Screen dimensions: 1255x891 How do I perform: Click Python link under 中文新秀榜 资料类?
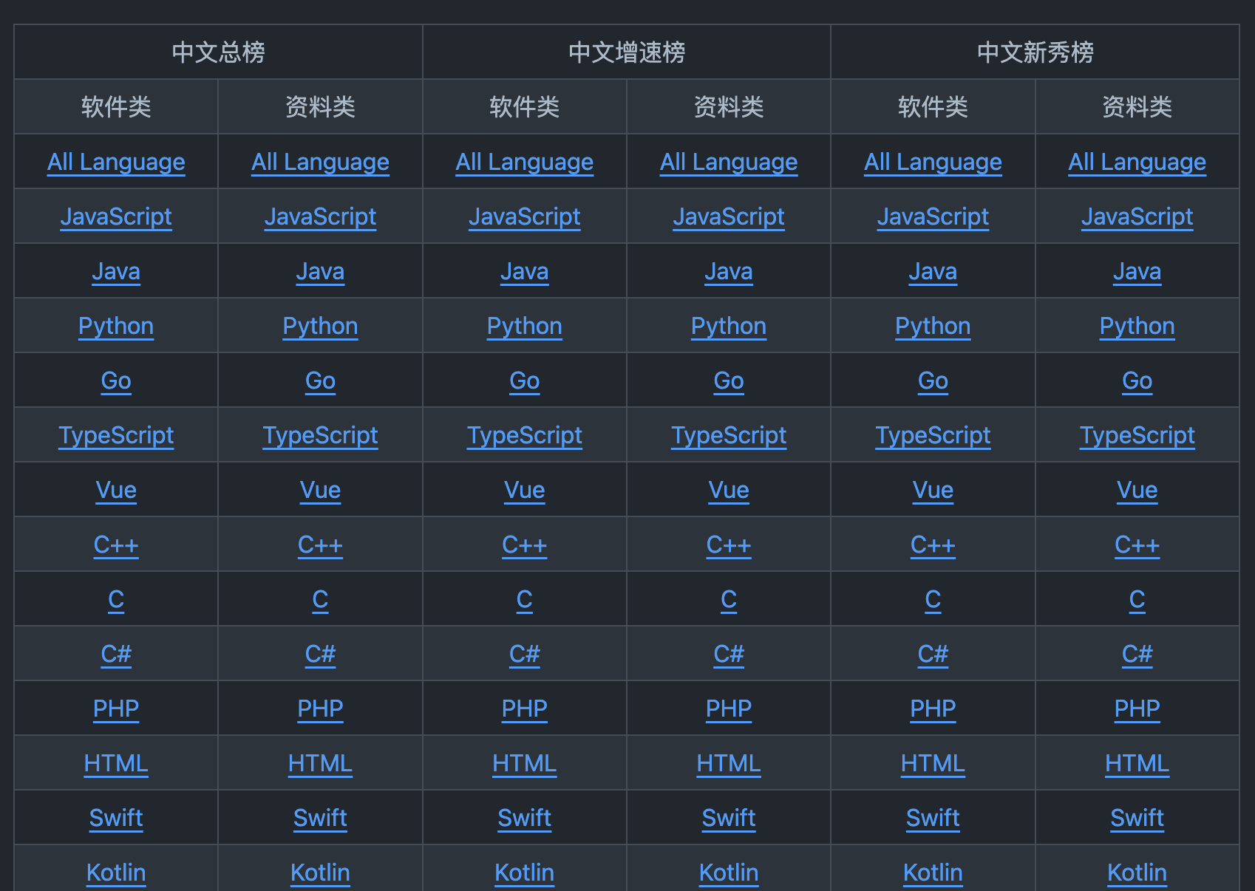[x=1137, y=326]
